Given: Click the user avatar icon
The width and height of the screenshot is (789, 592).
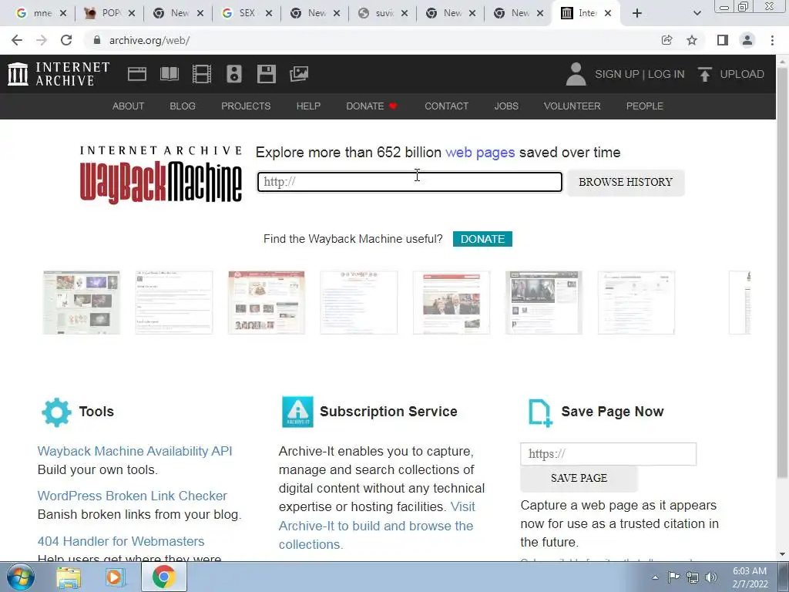Looking at the screenshot, I should click(576, 74).
